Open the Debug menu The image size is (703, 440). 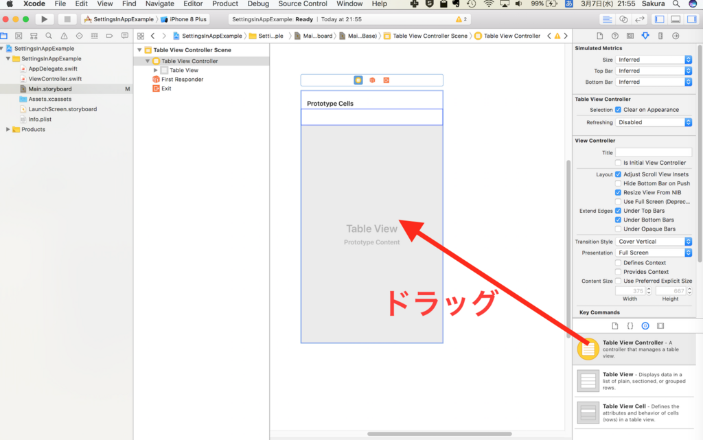[258, 4]
